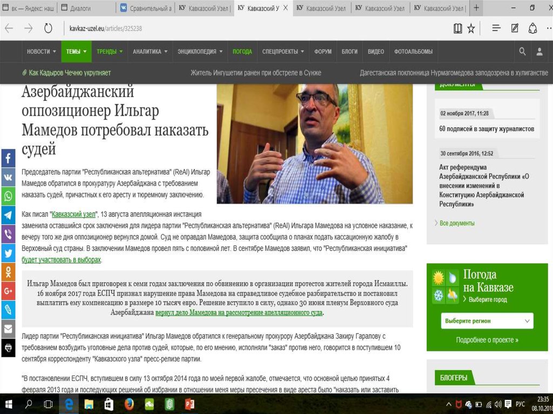Launch Firefox from the taskbar
This screenshot has height=414, width=553.
[129, 404]
